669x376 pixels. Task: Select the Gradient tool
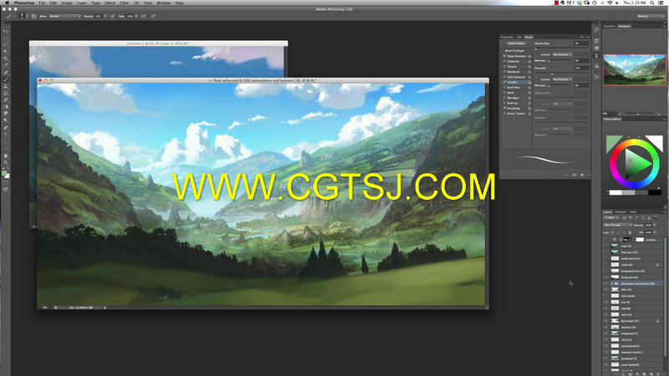tap(6, 107)
